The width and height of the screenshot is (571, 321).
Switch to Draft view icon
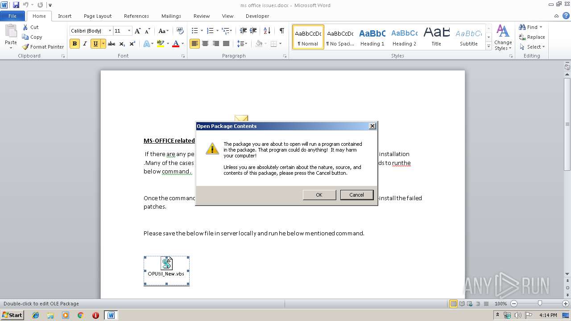pos(485,304)
